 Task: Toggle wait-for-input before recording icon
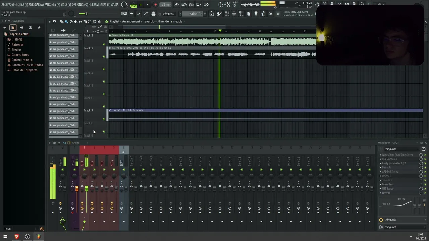pyautogui.click(x=184, y=5)
